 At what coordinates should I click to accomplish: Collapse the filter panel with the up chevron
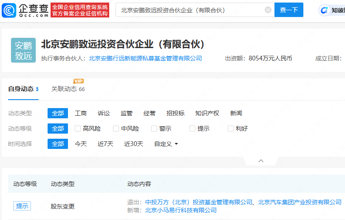(x=261, y=161)
